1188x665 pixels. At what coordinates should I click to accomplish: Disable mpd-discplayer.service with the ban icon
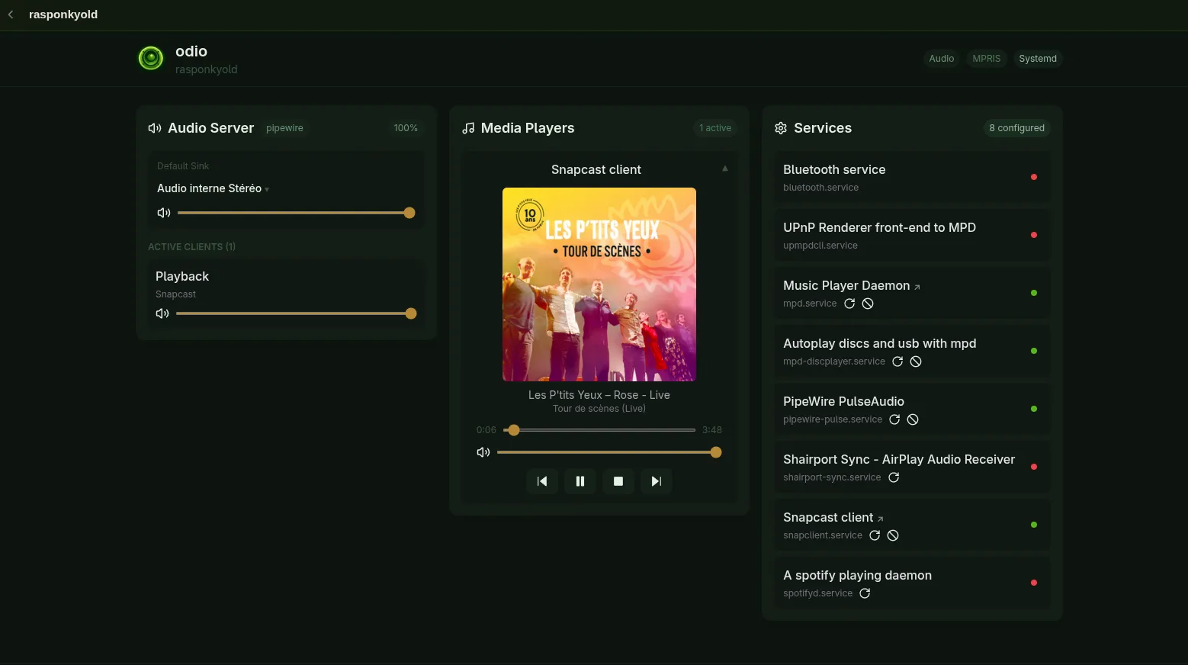pyautogui.click(x=916, y=361)
